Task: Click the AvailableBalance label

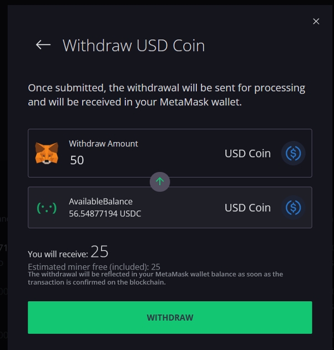Action: click(x=100, y=201)
